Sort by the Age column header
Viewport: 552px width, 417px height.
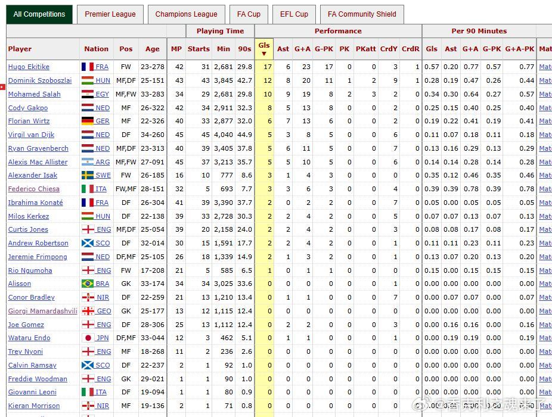(153, 49)
